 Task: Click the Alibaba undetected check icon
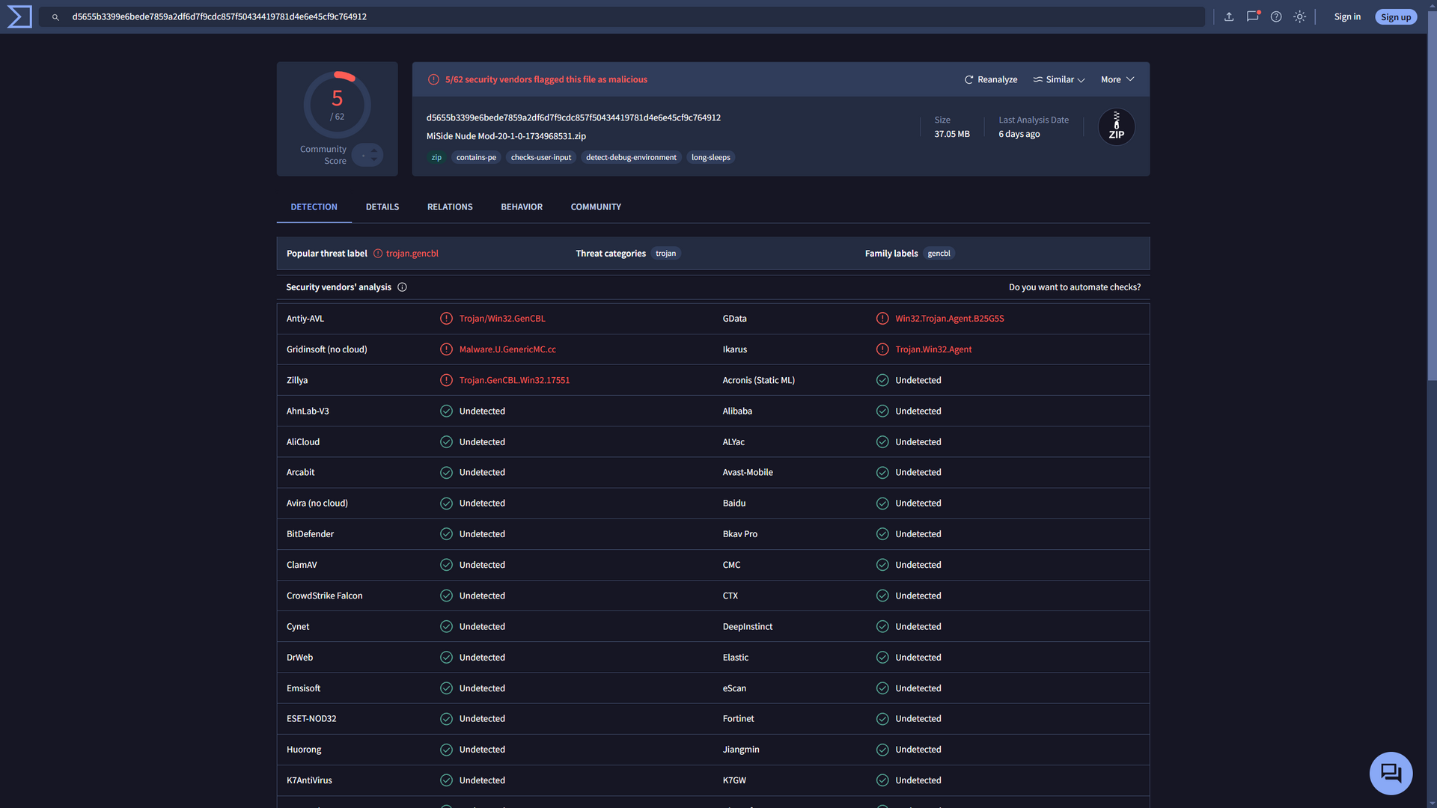tap(882, 411)
